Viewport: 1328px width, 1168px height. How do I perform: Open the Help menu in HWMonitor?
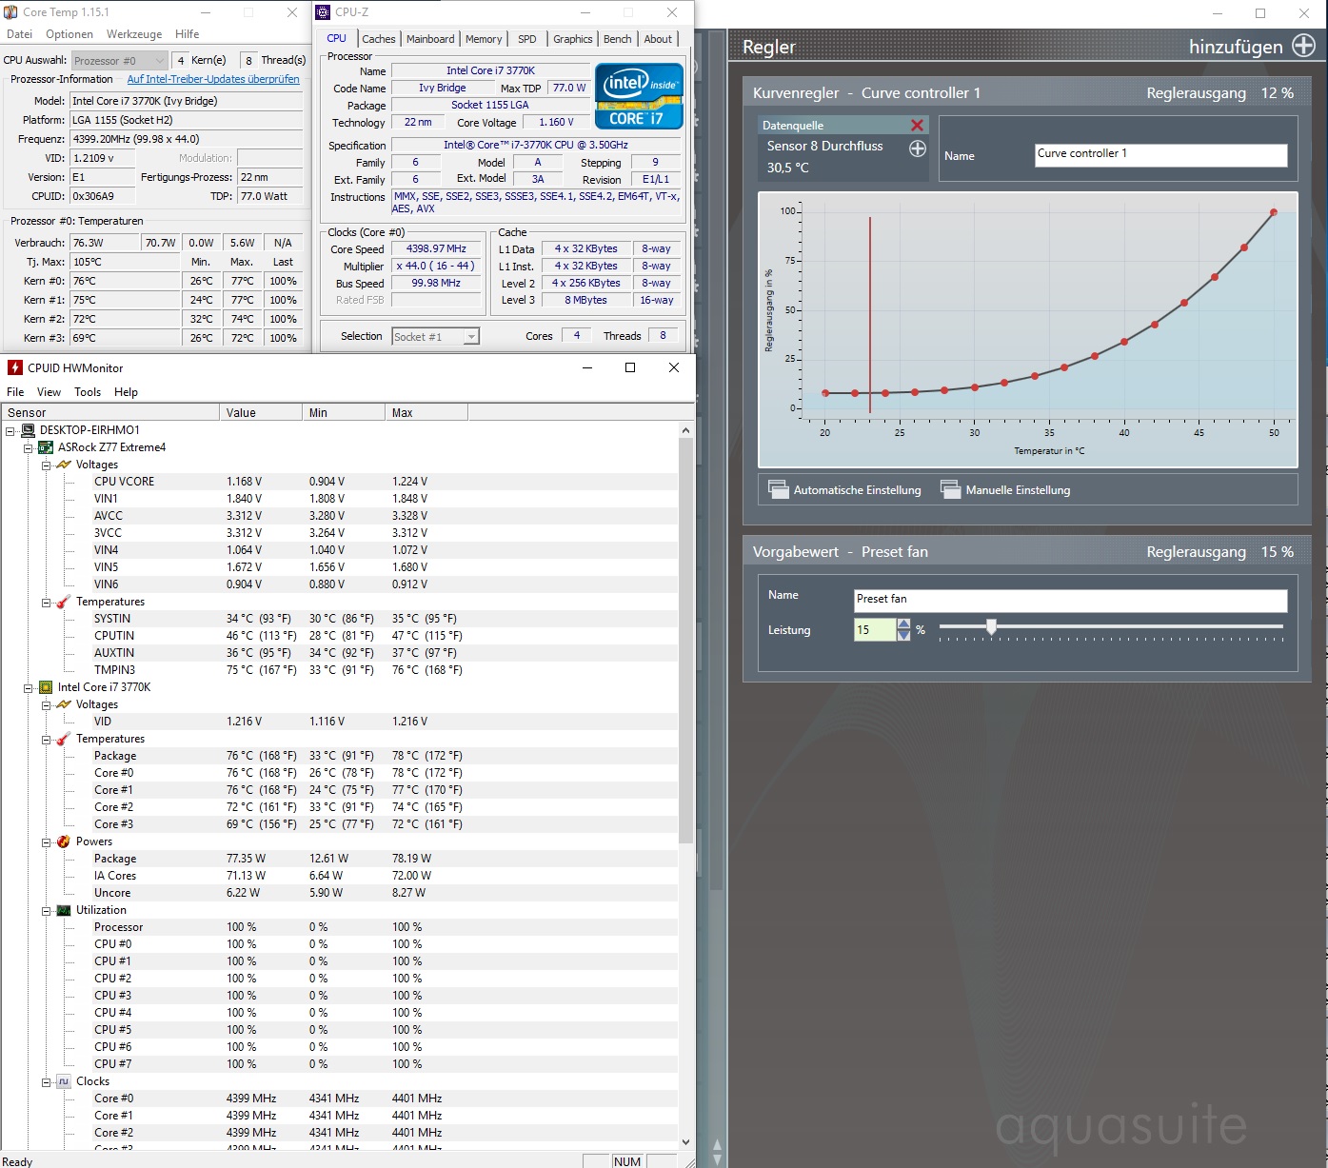tap(126, 392)
